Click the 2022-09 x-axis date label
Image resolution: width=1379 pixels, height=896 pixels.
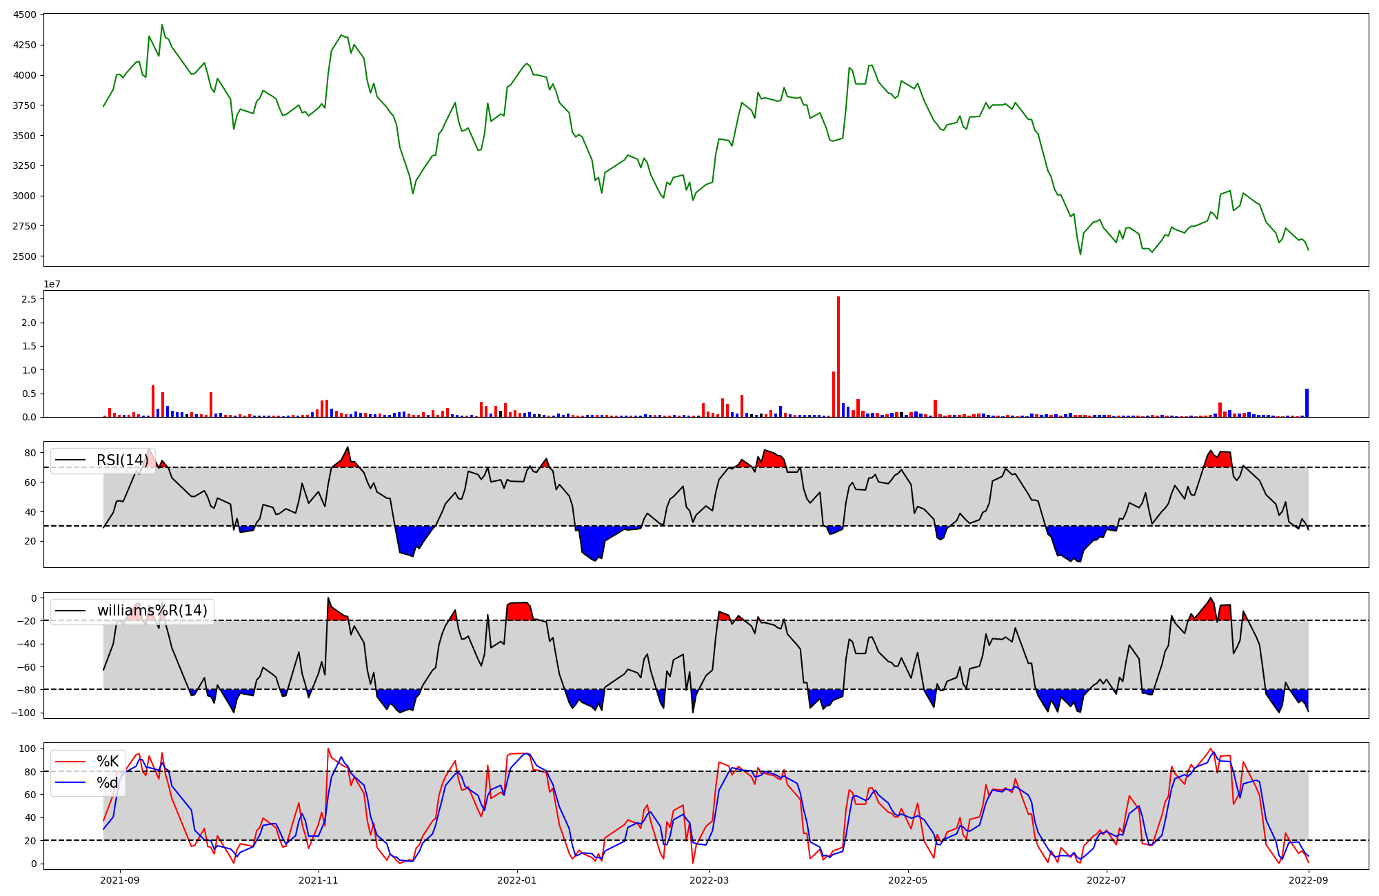1309,880
